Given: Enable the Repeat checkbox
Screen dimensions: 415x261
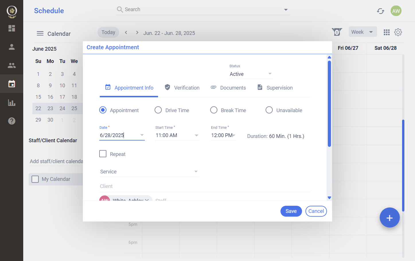Looking at the screenshot, I should click(103, 154).
